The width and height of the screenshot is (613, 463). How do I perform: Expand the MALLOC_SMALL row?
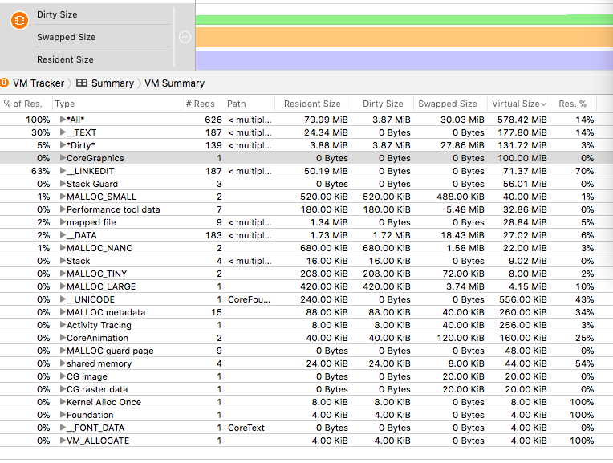point(63,197)
